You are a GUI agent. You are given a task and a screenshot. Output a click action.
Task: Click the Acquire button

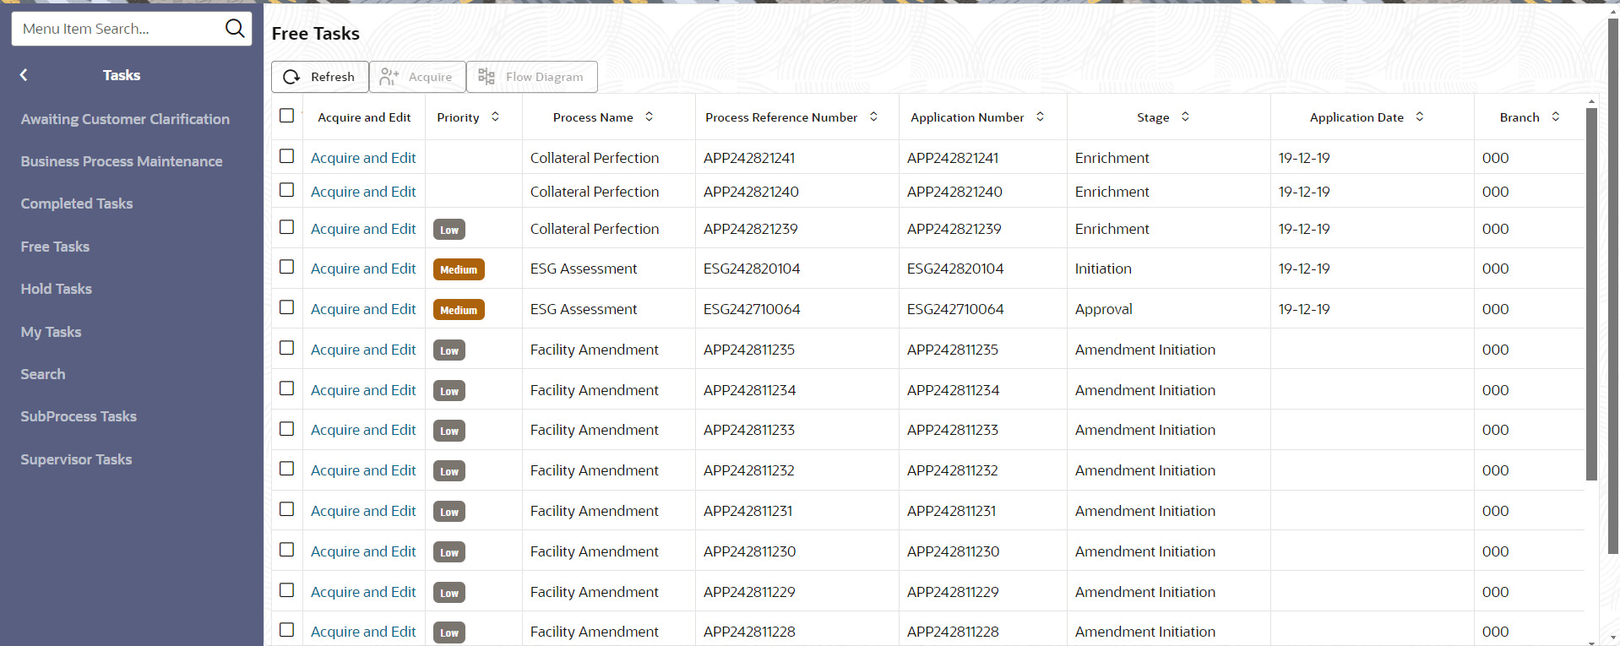(x=417, y=77)
